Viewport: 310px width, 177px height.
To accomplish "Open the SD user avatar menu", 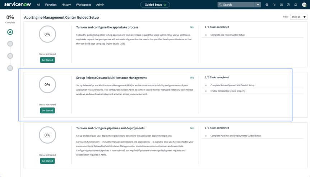I will pyautogui.click(x=304, y=5).
